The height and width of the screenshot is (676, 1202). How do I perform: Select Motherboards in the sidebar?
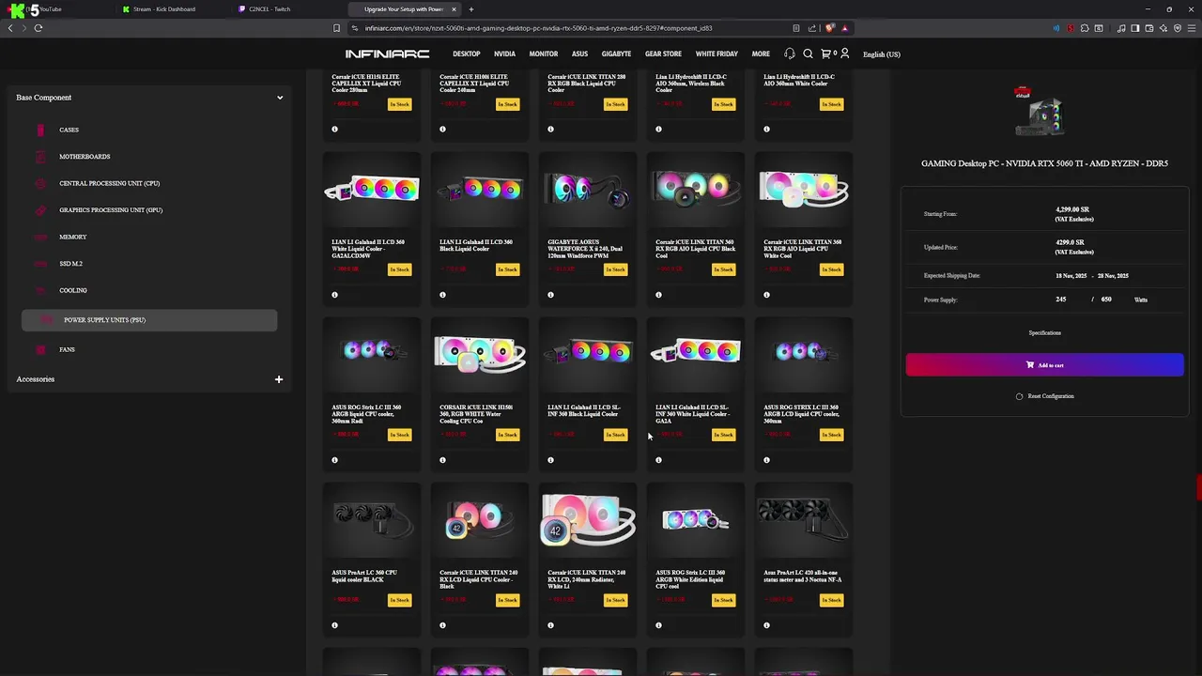coord(85,157)
